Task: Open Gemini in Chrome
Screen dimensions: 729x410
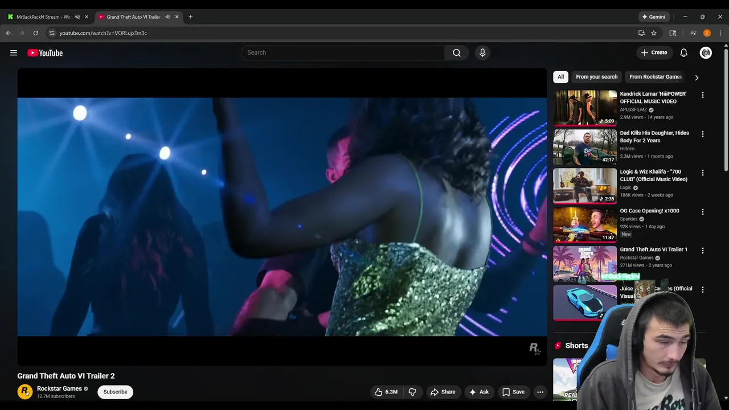Action: click(x=654, y=17)
